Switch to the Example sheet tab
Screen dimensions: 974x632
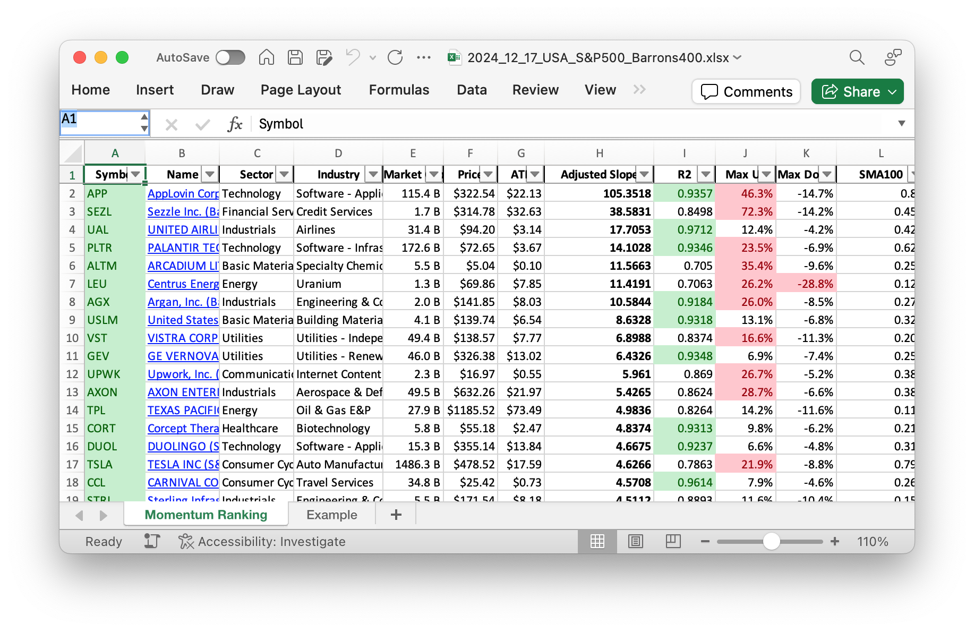point(331,515)
